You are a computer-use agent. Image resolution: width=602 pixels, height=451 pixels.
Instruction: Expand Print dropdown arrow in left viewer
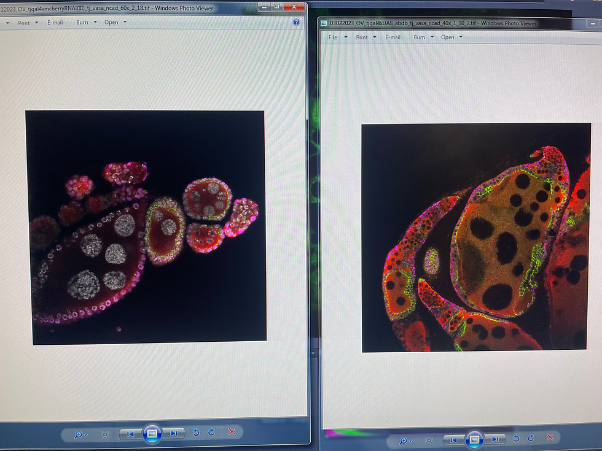36,22
